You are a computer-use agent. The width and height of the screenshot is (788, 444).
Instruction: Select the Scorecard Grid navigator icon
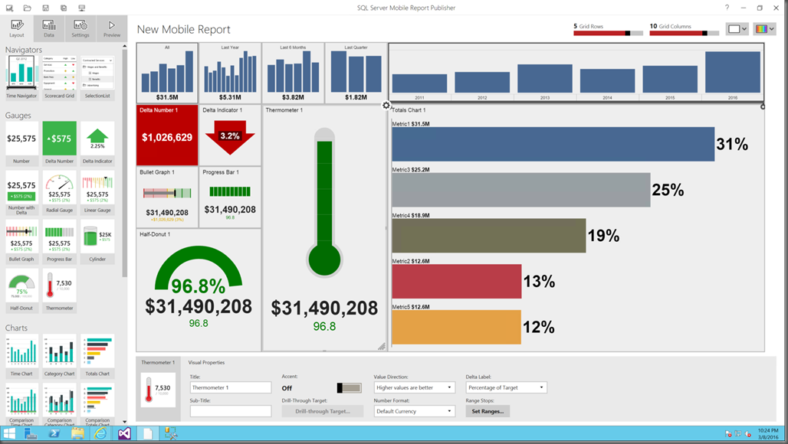pyautogui.click(x=59, y=78)
